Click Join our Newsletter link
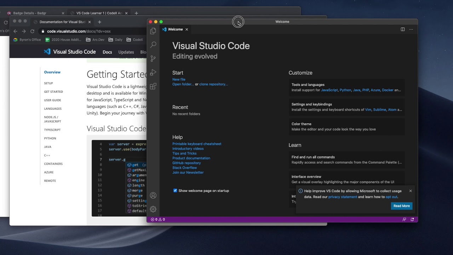 188,172
